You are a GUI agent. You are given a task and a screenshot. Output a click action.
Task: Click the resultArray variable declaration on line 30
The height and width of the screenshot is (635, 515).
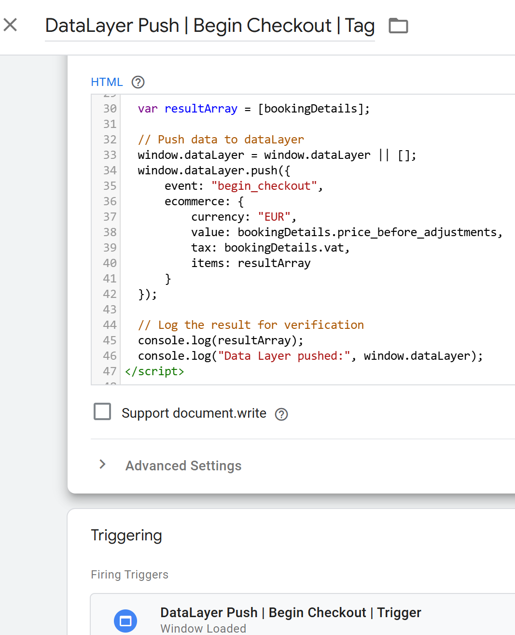[201, 109]
